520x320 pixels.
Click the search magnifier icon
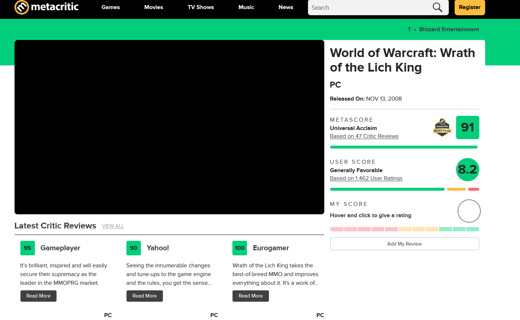point(437,7)
